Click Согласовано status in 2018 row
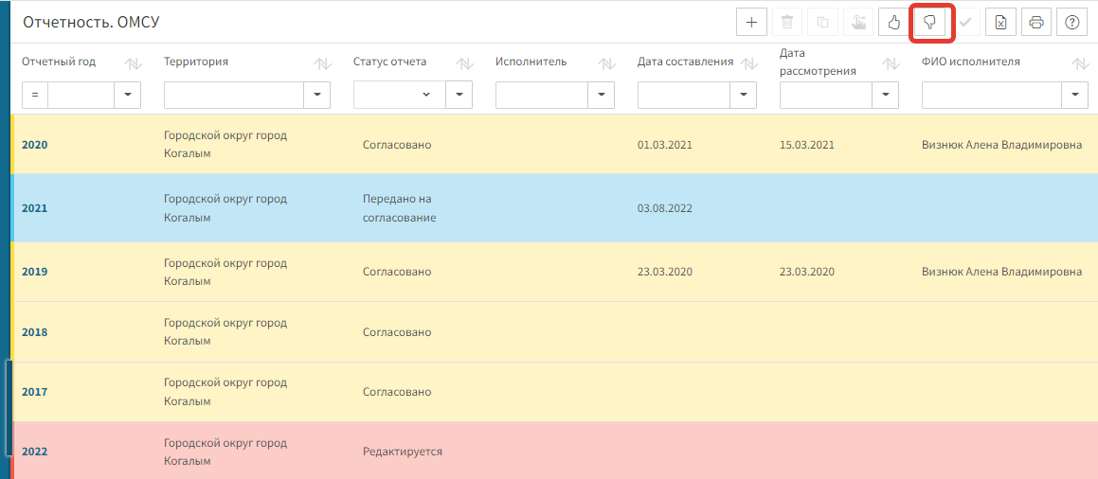Viewport: 1098px width, 479px height. pyautogui.click(x=396, y=332)
